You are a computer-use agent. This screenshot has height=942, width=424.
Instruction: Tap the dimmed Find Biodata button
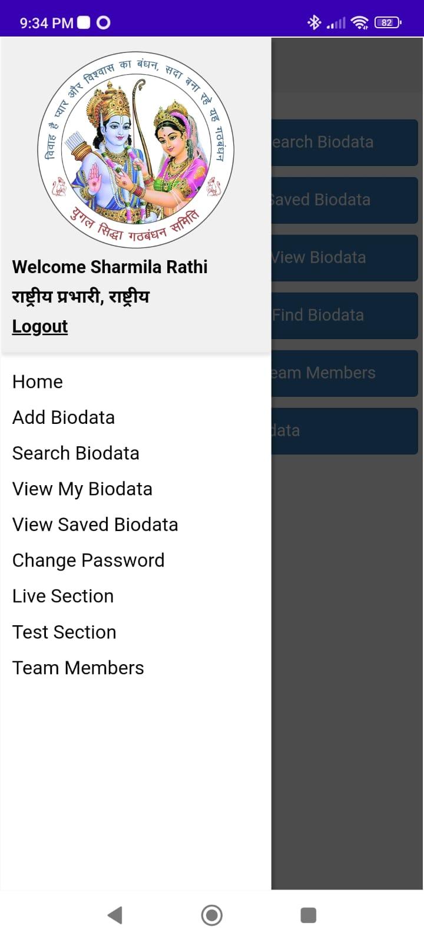[x=344, y=315]
